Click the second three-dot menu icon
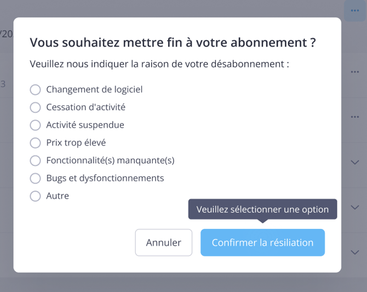 354,72
